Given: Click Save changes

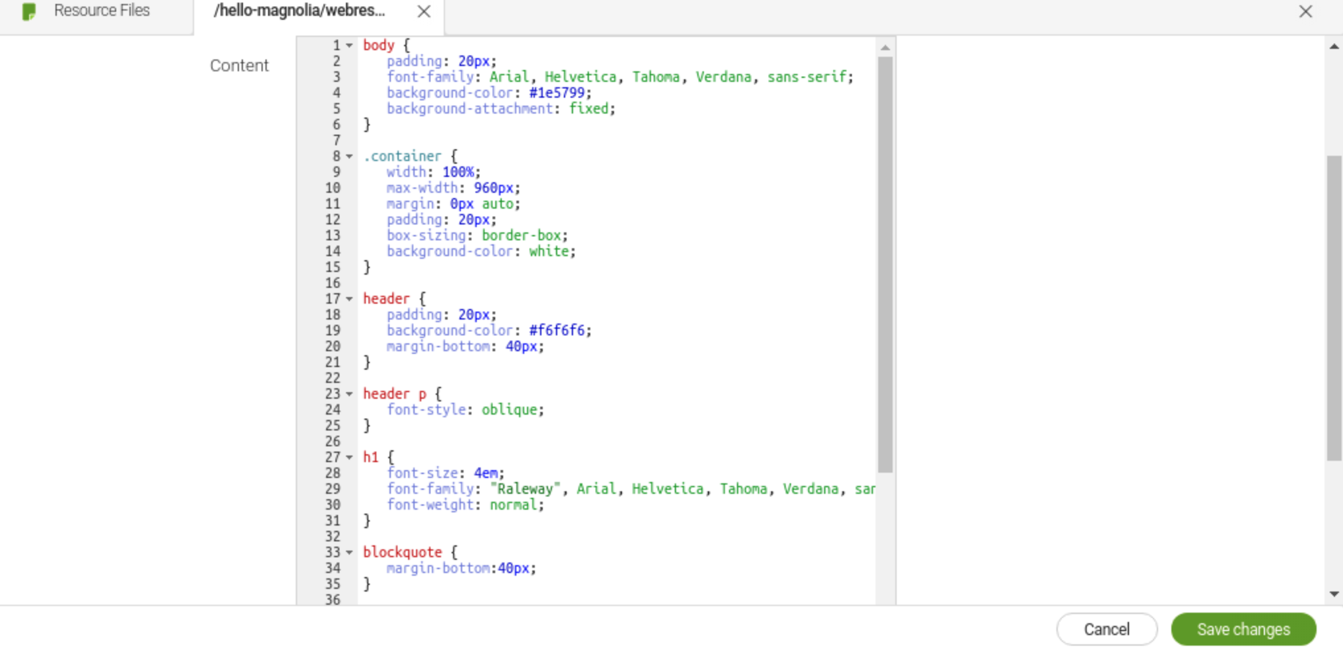Looking at the screenshot, I should [1243, 629].
